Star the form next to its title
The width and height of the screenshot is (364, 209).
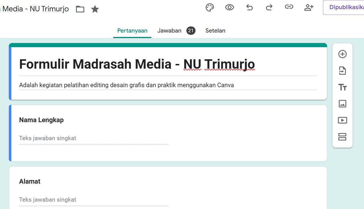tap(95, 9)
